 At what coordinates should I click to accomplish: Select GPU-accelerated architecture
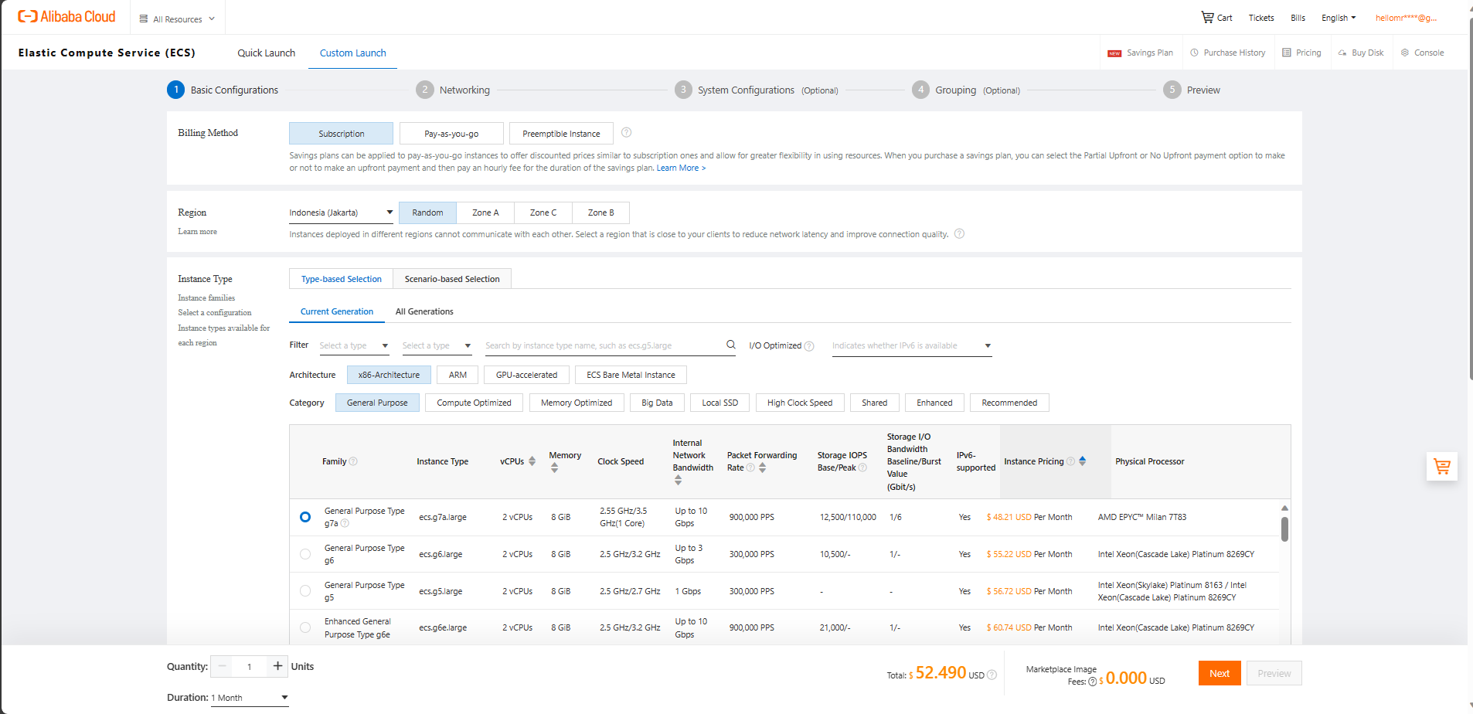pyautogui.click(x=526, y=375)
